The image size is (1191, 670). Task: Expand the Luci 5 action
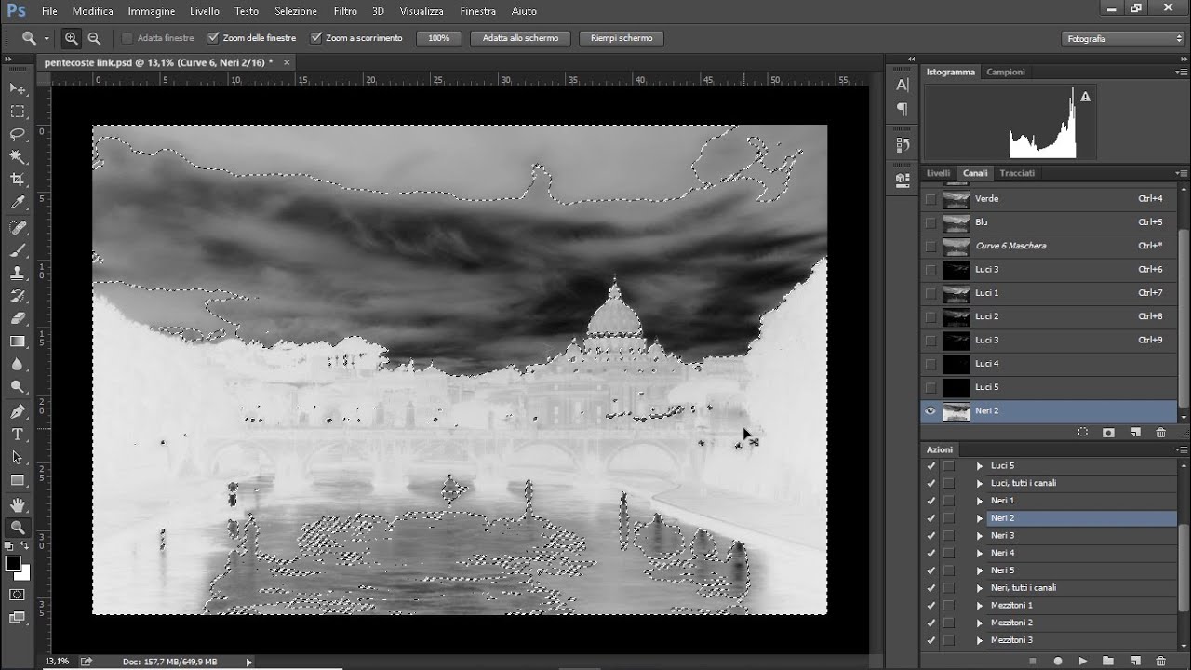(x=979, y=465)
